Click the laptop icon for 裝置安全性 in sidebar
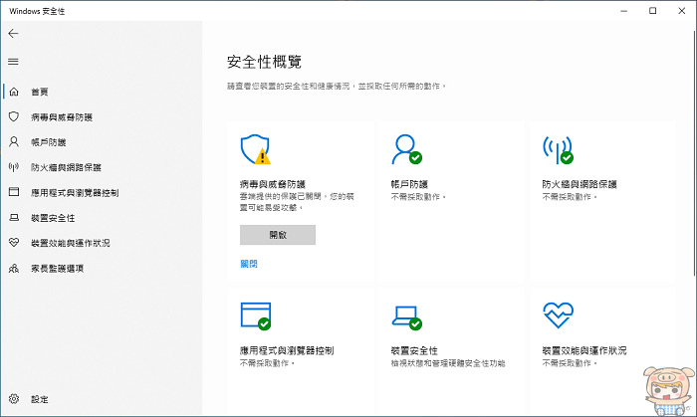 tap(14, 218)
